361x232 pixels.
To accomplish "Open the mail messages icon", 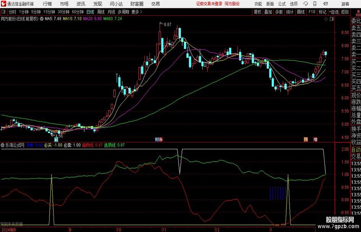I will [325, 4].
